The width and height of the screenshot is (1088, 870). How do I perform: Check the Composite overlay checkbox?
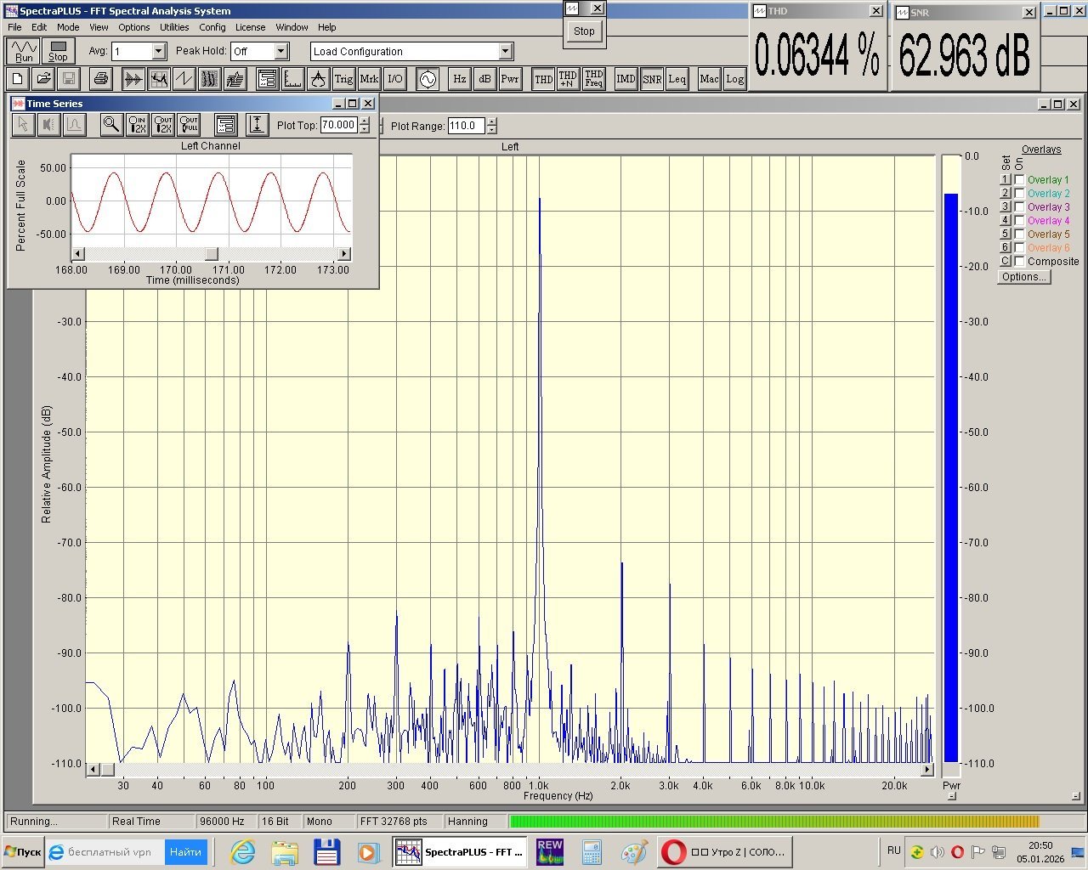point(1020,262)
